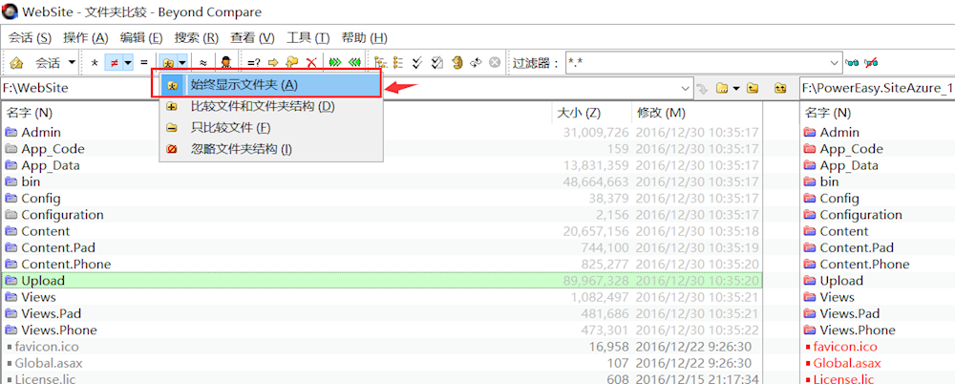This screenshot has height=384, width=955.
Task: Open the 操作 (A) menu
Action: pos(86,38)
